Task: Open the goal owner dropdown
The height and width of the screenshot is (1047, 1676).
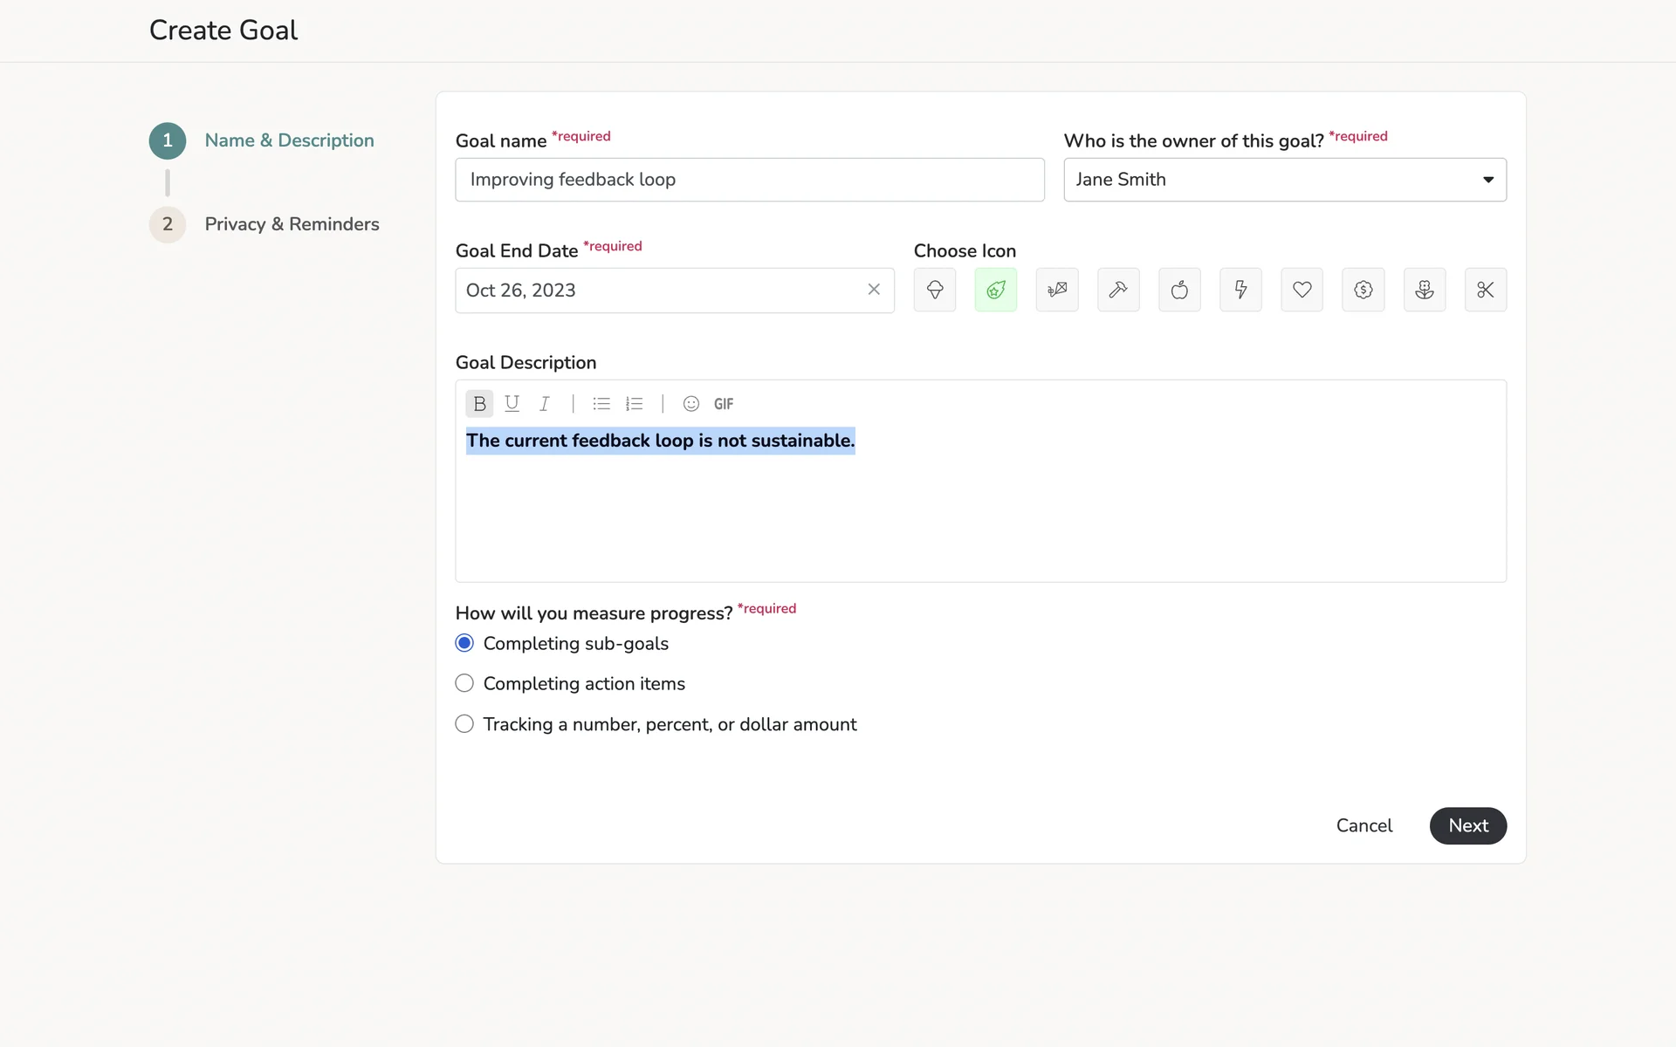Action: tap(1284, 180)
